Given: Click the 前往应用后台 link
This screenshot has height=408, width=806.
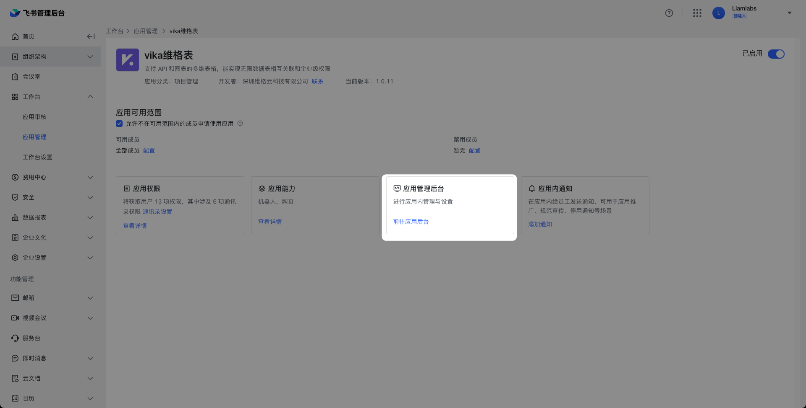Looking at the screenshot, I should point(411,222).
